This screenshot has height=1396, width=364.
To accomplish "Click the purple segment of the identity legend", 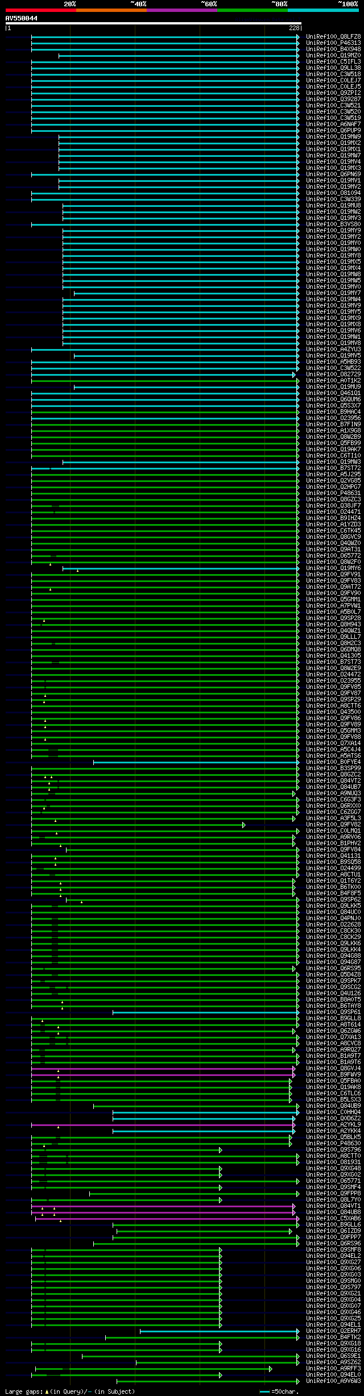I will pyautogui.click(x=181, y=10).
